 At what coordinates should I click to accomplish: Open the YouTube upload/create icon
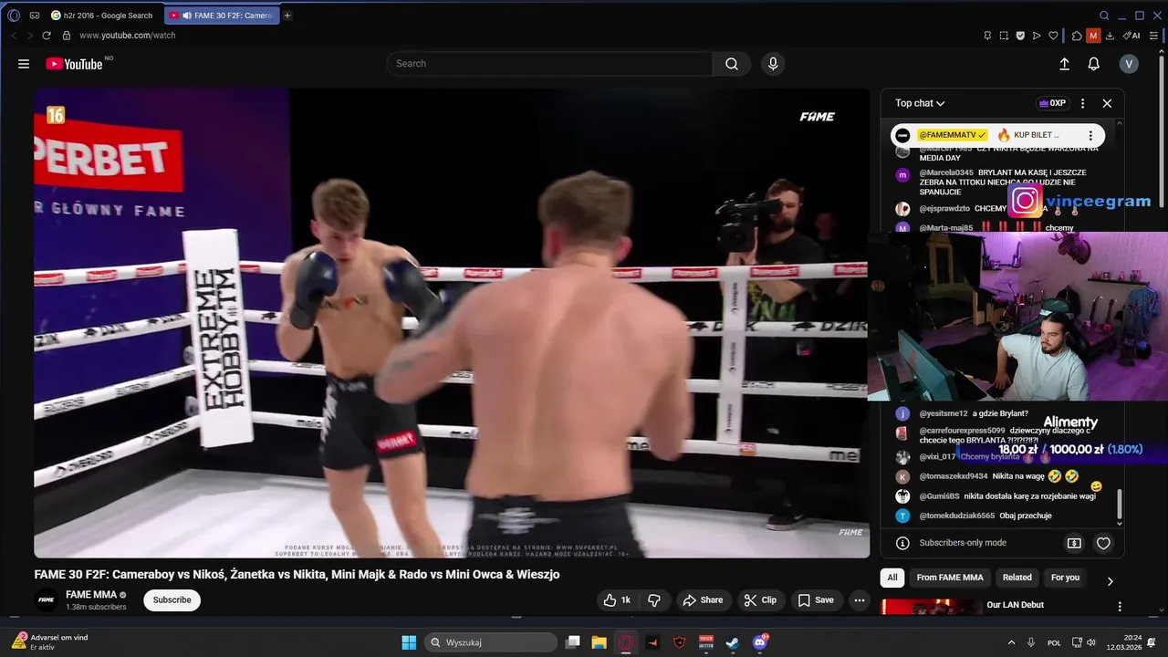pyautogui.click(x=1064, y=64)
